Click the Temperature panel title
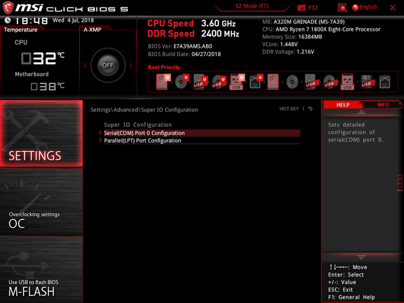Image resolution: width=404 pixels, height=303 pixels. [21, 30]
